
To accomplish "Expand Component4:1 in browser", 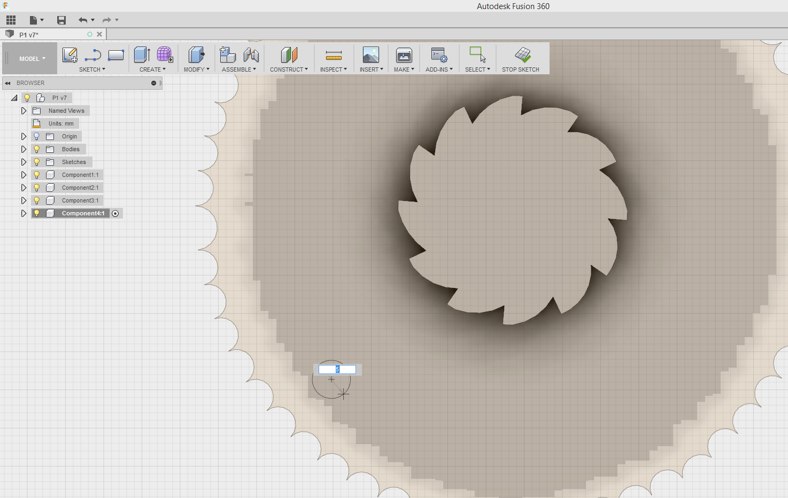I will click(24, 213).
